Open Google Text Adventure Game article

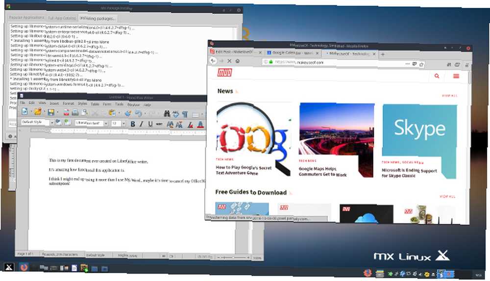(x=244, y=170)
